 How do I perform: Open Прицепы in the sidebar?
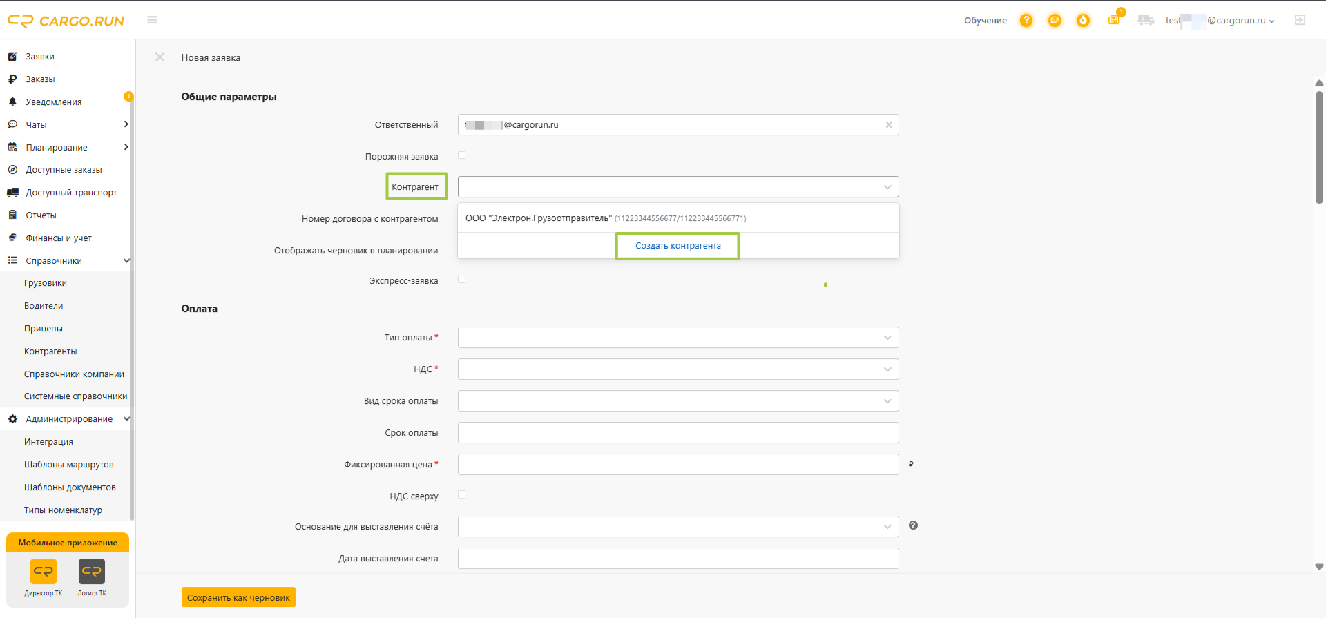pyautogui.click(x=44, y=329)
